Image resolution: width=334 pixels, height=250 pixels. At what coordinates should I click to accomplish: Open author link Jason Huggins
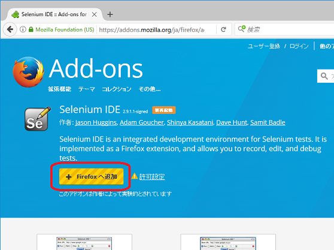tap(96, 122)
